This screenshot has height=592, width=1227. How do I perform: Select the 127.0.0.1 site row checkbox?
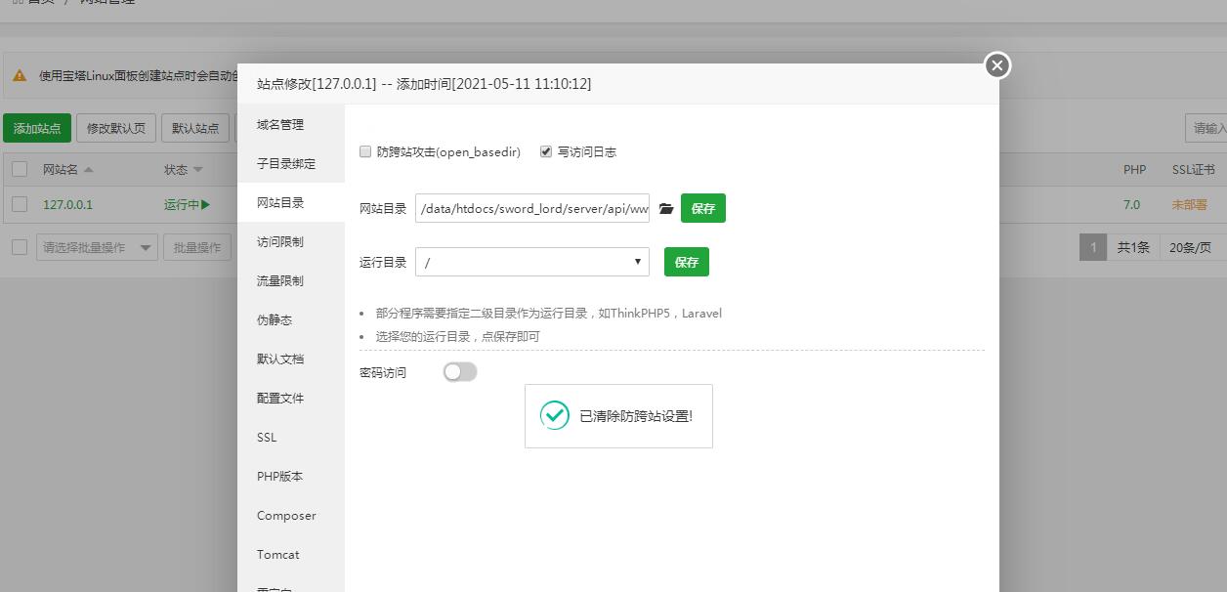[x=20, y=204]
